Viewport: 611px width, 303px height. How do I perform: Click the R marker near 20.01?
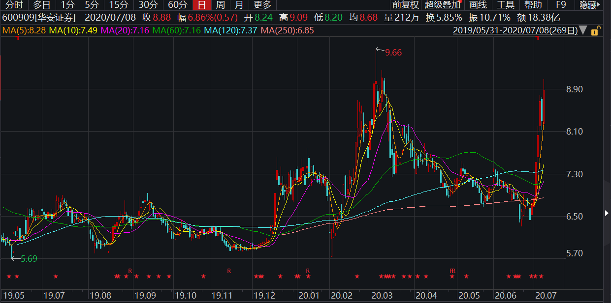point(308,271)
